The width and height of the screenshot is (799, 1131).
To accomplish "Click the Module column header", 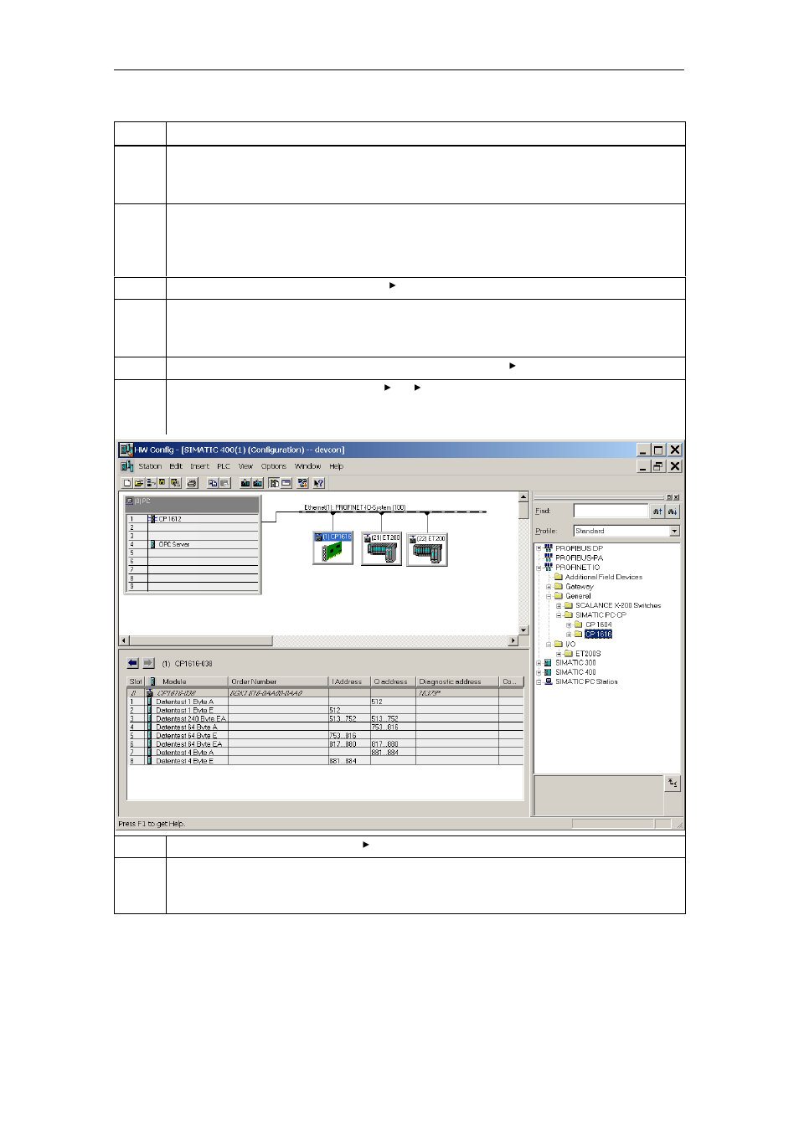I will click(186, 681).
